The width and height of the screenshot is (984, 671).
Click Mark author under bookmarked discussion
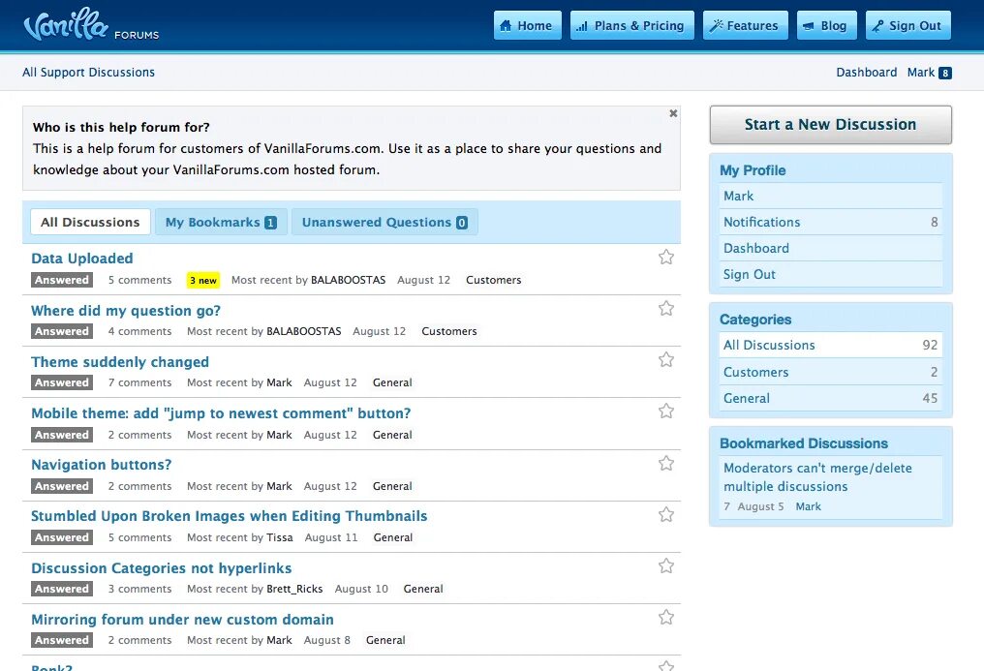pos(808,506)
